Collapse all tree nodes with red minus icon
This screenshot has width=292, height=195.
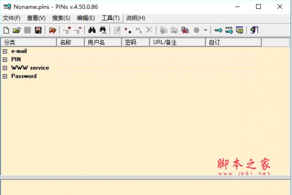point(78,30)
